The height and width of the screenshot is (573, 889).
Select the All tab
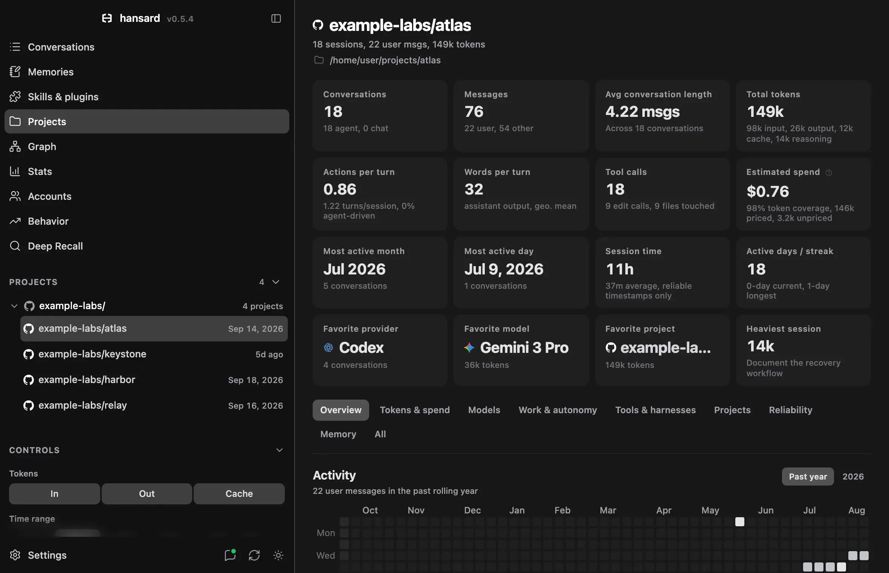pos(380,434)
